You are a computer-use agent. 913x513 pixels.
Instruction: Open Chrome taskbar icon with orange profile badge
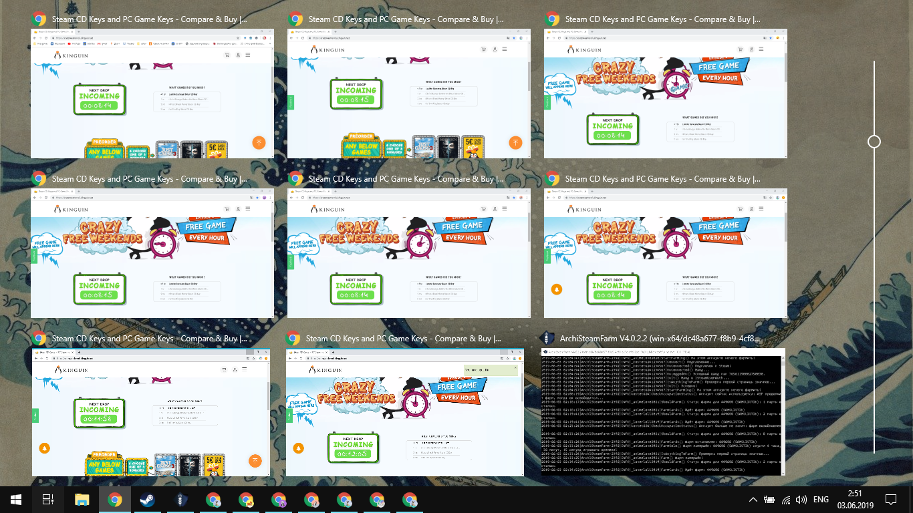(246, 499)
